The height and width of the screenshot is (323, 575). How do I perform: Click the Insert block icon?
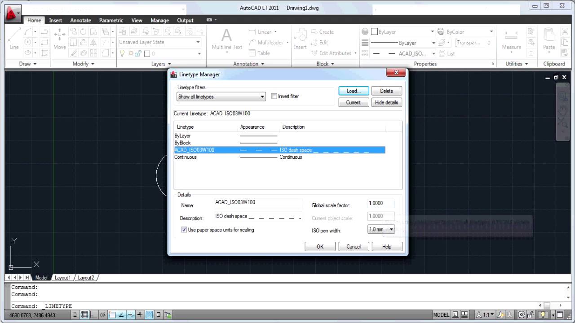(300, 39)
